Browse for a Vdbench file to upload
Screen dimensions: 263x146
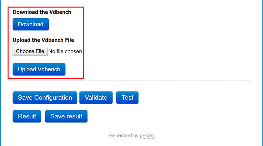30,51
